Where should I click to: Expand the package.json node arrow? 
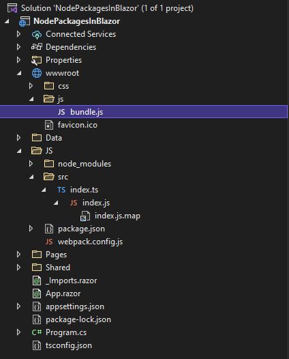(31, 229)
